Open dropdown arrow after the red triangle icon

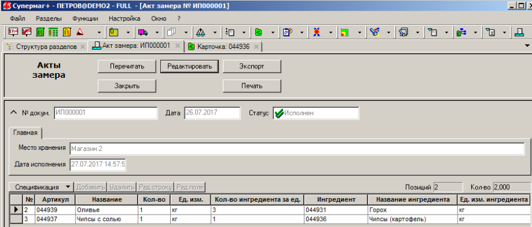[x=99, y=32]
